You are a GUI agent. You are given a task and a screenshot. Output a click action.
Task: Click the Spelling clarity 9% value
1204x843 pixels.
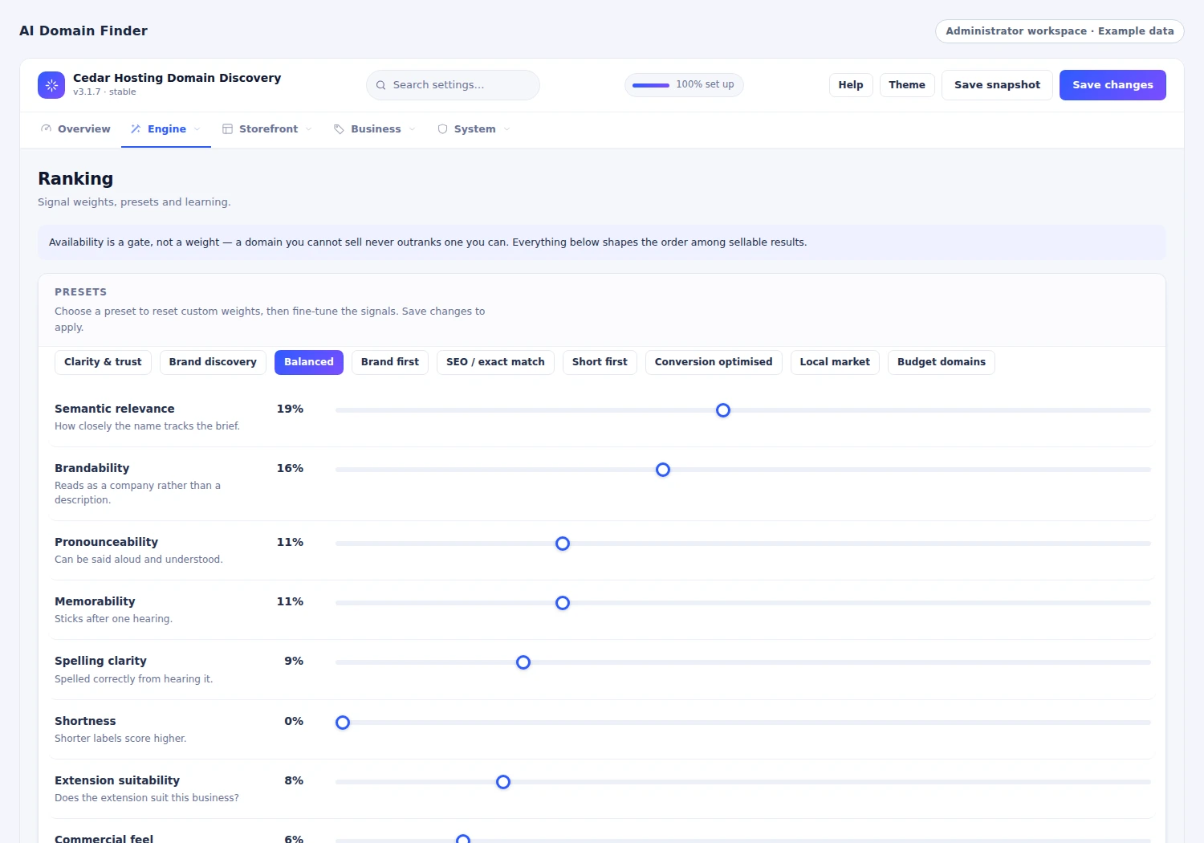coord(294,661)
